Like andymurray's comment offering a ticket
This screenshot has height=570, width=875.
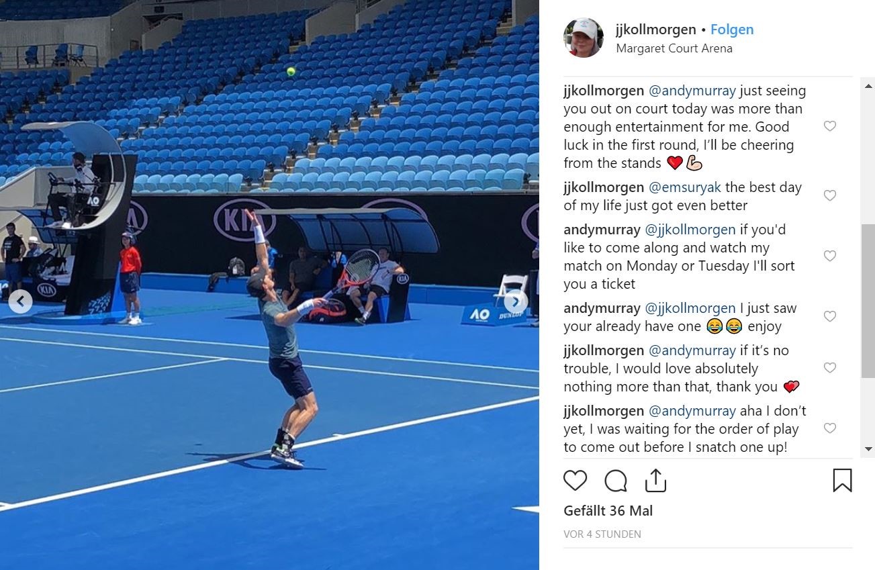pyautogui.click(x=830, y=256)
